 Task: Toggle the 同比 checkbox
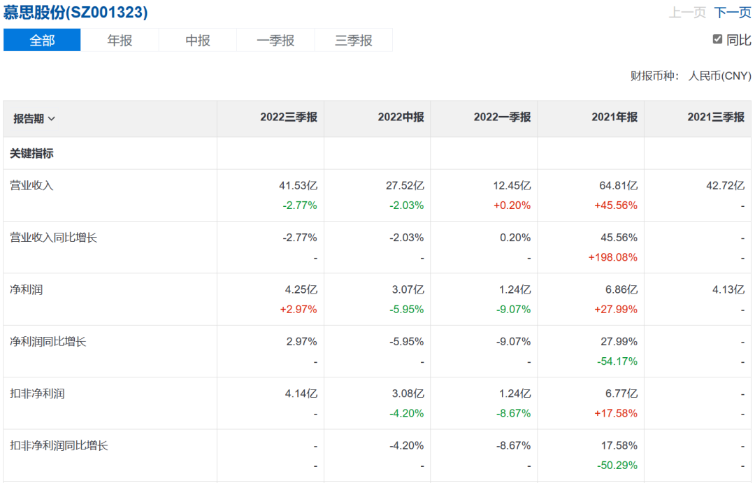717,39
